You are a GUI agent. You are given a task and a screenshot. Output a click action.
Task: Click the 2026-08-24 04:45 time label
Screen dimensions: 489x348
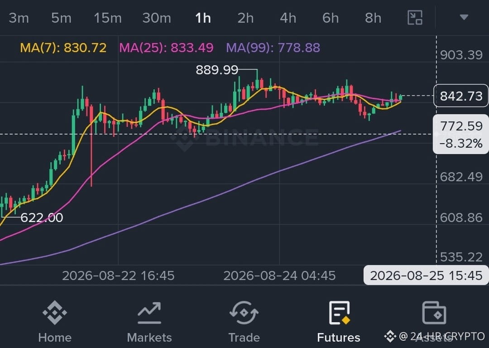coord(279,275)
